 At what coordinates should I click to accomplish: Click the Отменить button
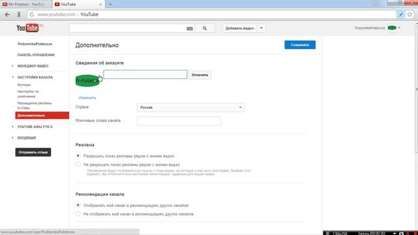tap(200, 75)
